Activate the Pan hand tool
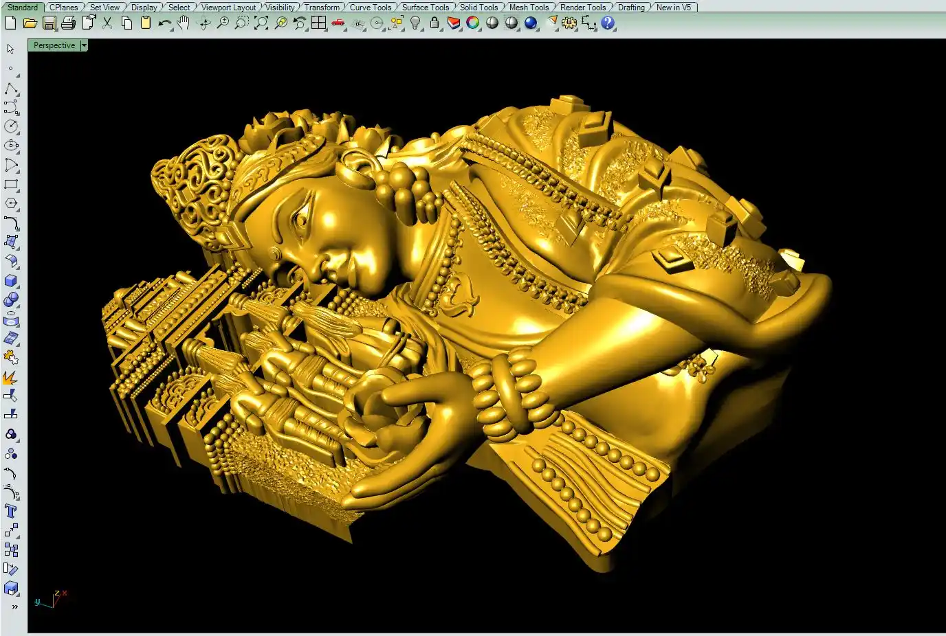This screenshot has height=636, width=946. point(184,23)
